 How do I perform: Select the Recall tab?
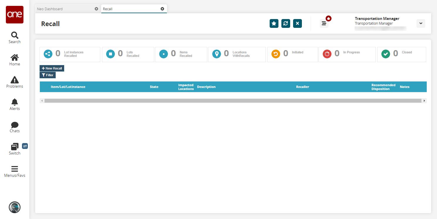[108, 9]
